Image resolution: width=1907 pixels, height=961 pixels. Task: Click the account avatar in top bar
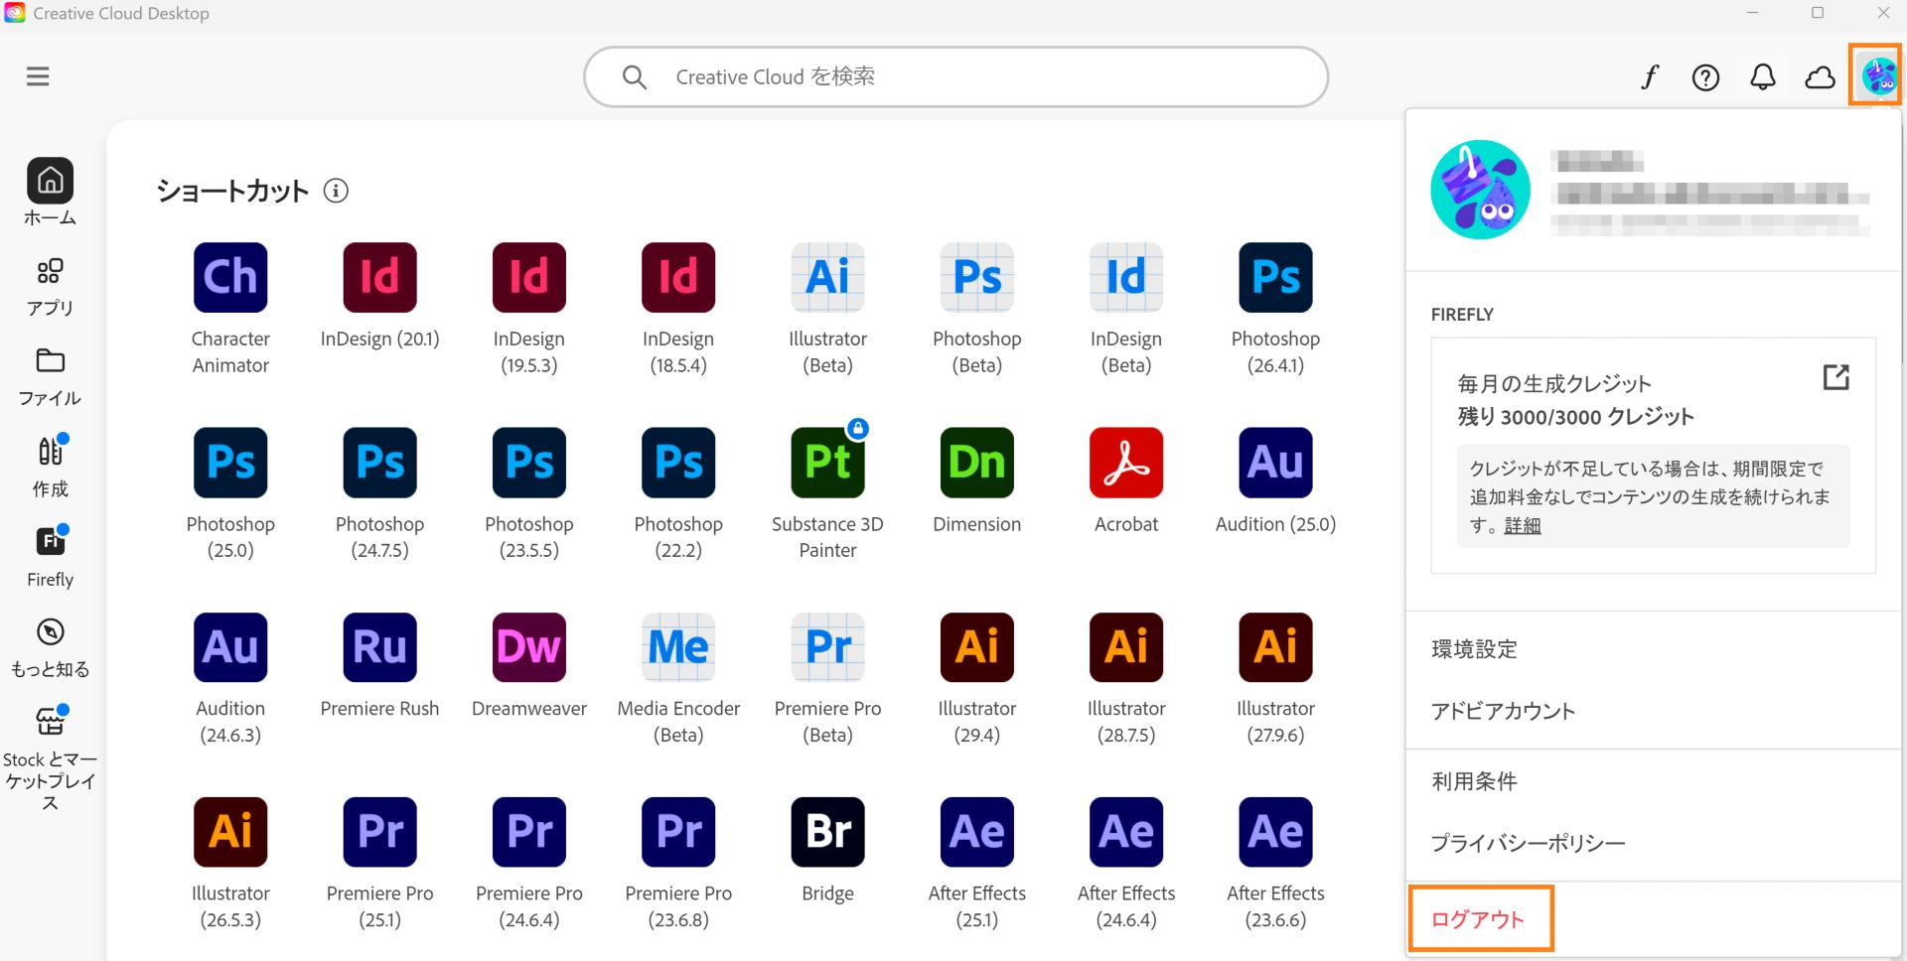point(1878,75)
